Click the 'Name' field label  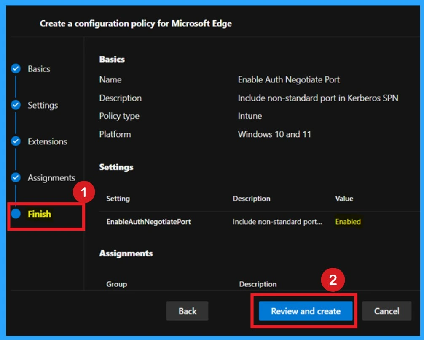pyautogui.click(x=110, y=80)
